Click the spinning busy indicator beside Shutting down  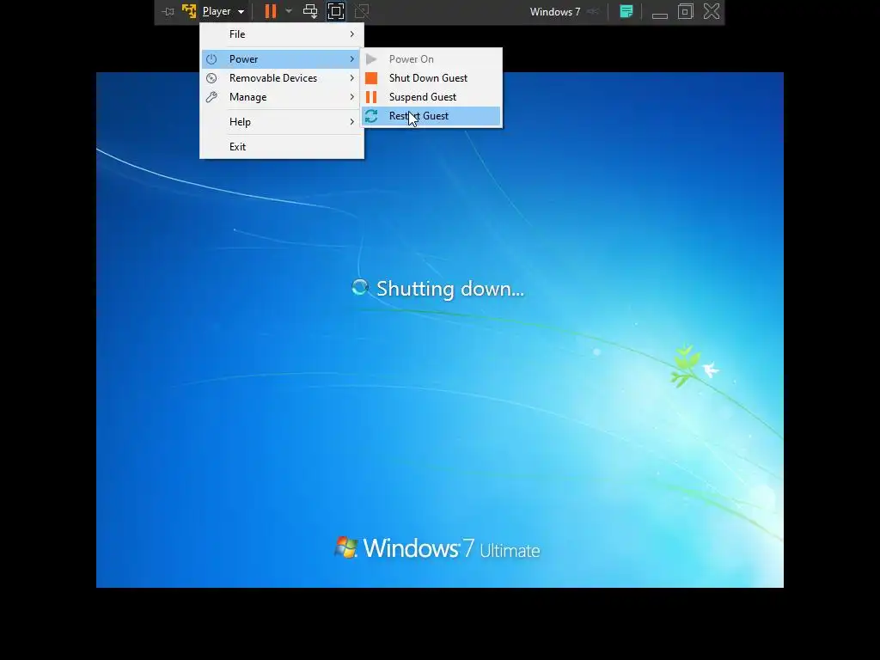[x=360, y=287]
